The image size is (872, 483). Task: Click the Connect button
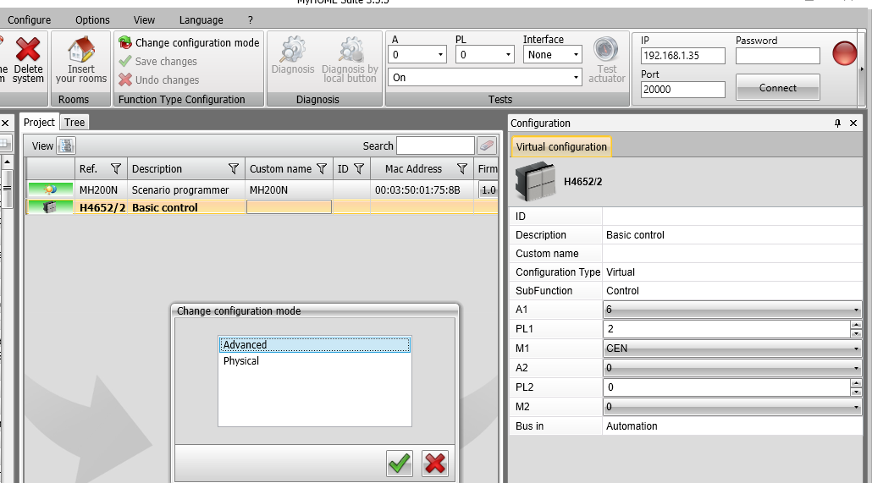[x=777, y=88]
